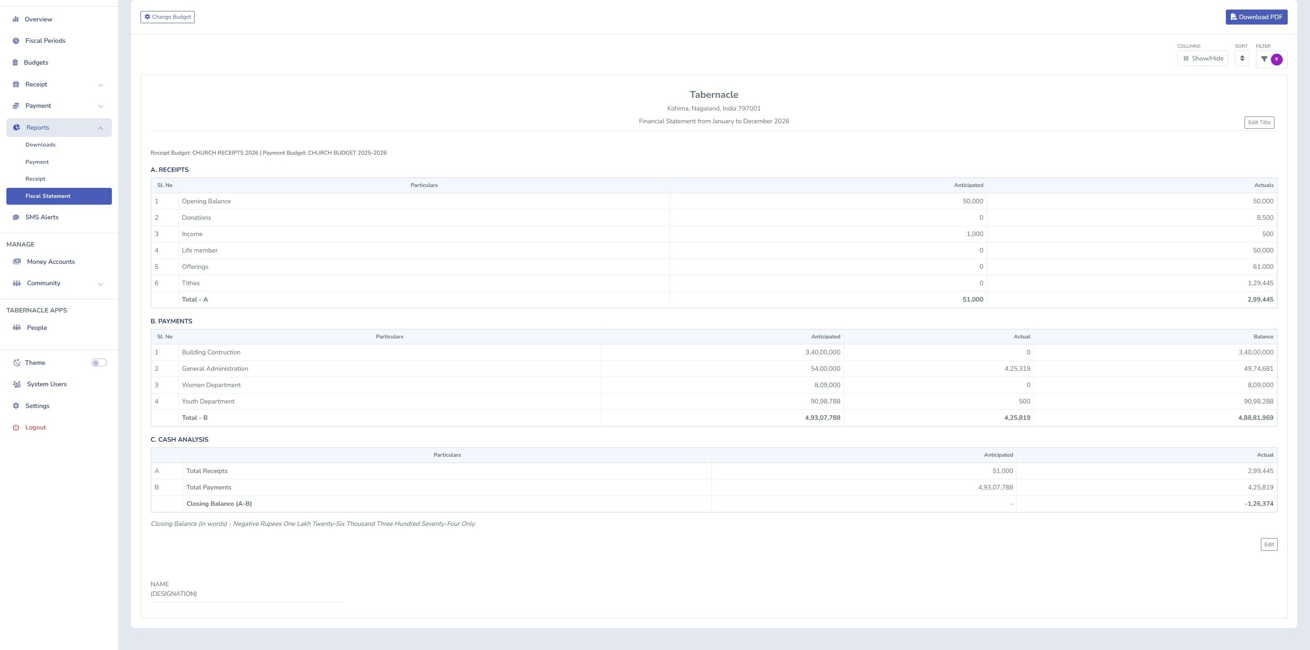
Task: Go to Fiscal Periods
Action: coord(45,40)
